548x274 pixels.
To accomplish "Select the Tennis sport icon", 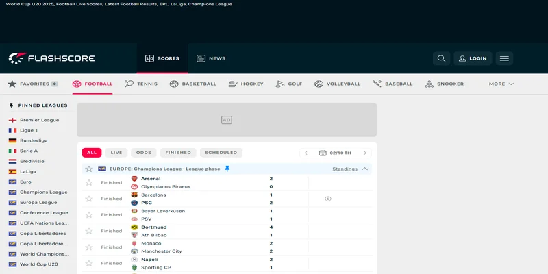I will pos(129,84).
